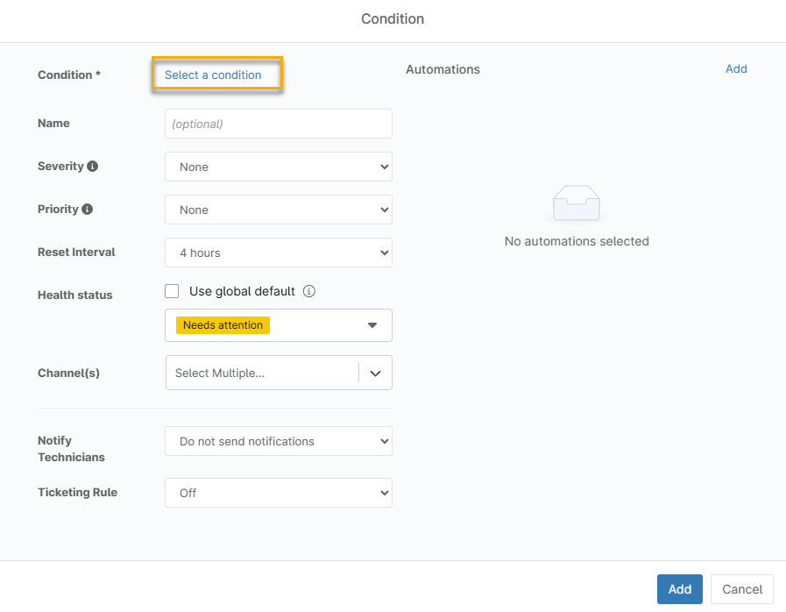Image resolution: width=786 pixels, height=612 pixels.
Task: Click the Priority info icon
Action: click(87, 210)
